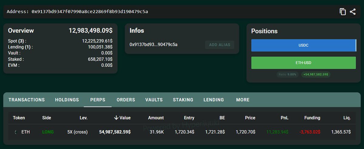The width and height of the screenshot is (364, 149).
Task: Sort by the Value column arrow
Action: pos(116,118)
